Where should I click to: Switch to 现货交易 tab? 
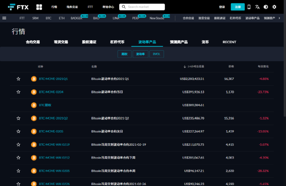click(x=61, y=42)
